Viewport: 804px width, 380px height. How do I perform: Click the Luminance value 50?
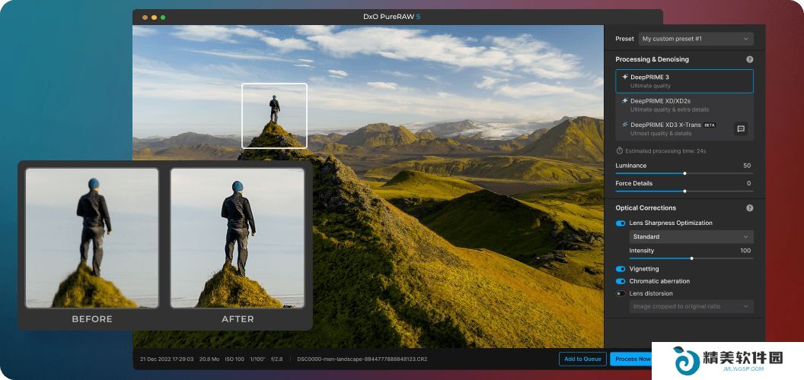point(747,166)
